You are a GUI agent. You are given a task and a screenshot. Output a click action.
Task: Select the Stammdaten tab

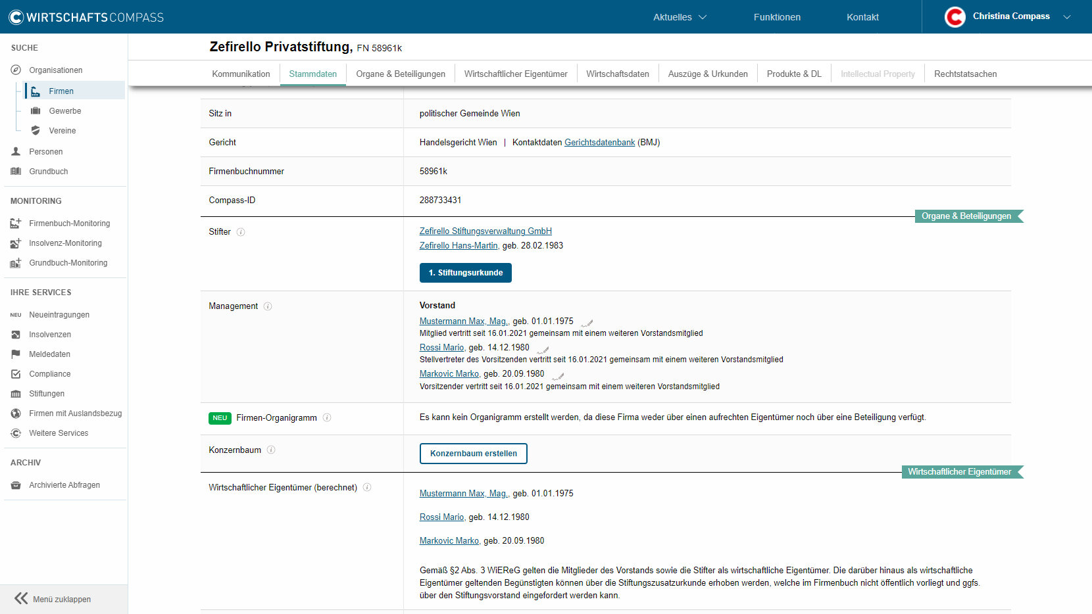point(313,74)
